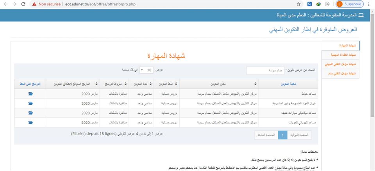Open the gray circular extension icon

click(x=327, y=4)
